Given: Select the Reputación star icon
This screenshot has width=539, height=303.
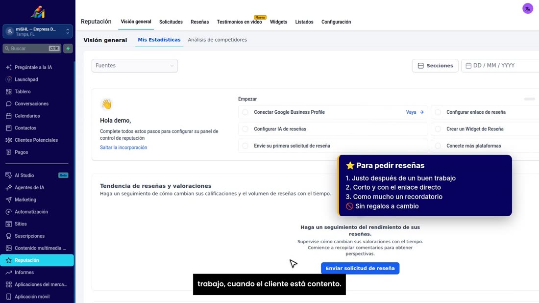Looking at the screenshot, I should coord(9,260).
